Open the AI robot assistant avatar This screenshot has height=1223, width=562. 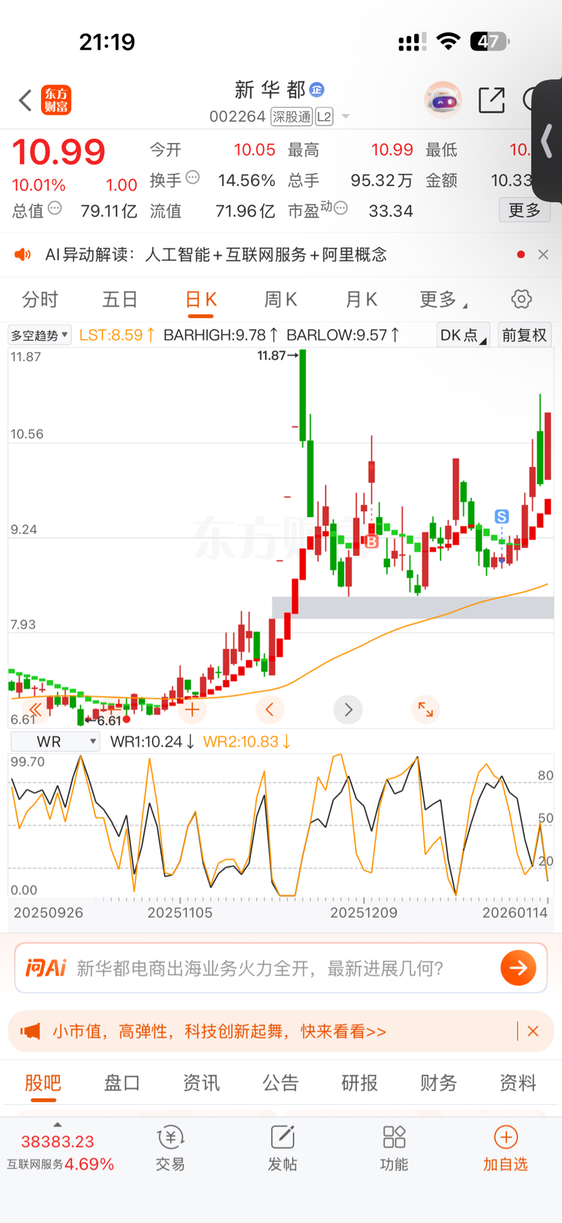(443, 100)
